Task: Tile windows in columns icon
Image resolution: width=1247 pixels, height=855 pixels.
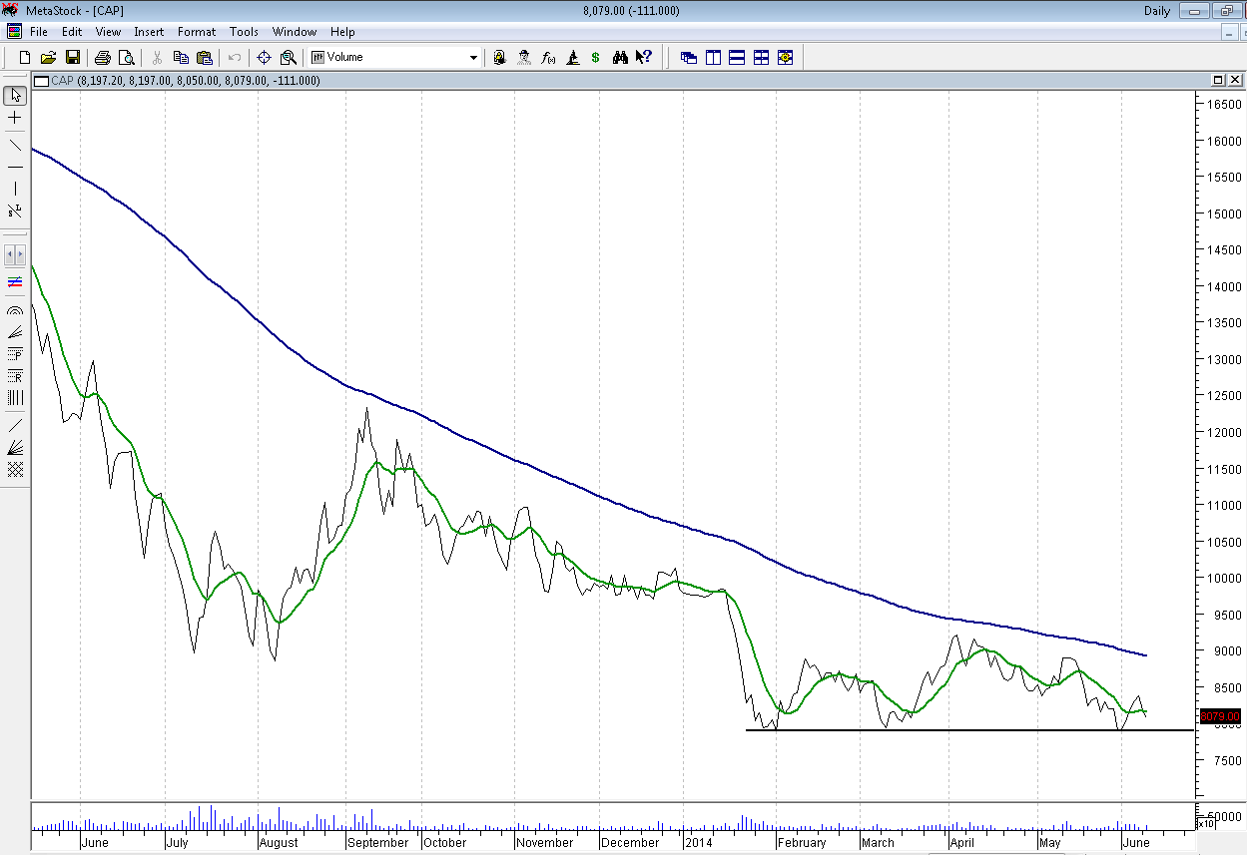Action: click(x=713, y=58)
